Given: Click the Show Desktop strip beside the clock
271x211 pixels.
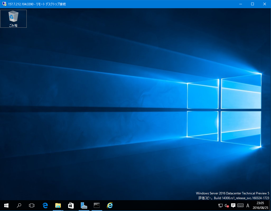Looking at the screenshot, I should tap(270, 205).
